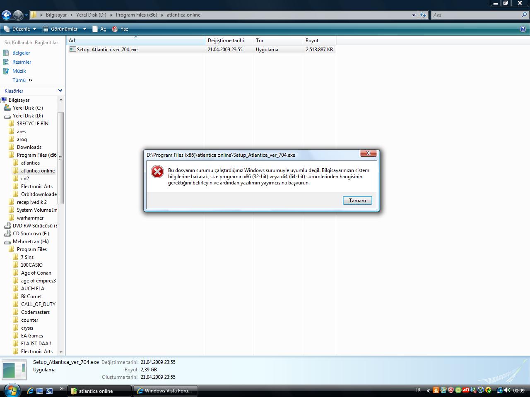Select Bilgisayar in the folder tree

pos(19,100)
